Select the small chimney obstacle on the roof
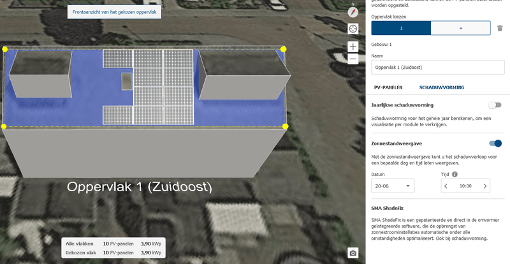The height and width of the screenshot is (264, 510). click(x=127, y=81)
